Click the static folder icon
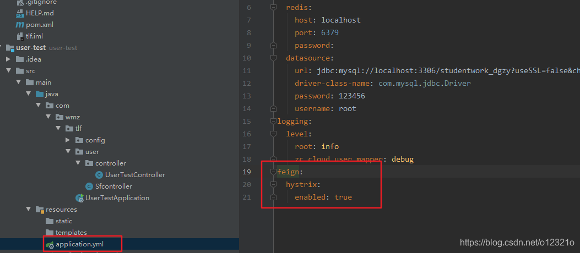 click(50, 221)
